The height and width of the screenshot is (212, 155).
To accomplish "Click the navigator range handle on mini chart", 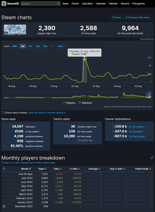I will (x=147, y=95).
